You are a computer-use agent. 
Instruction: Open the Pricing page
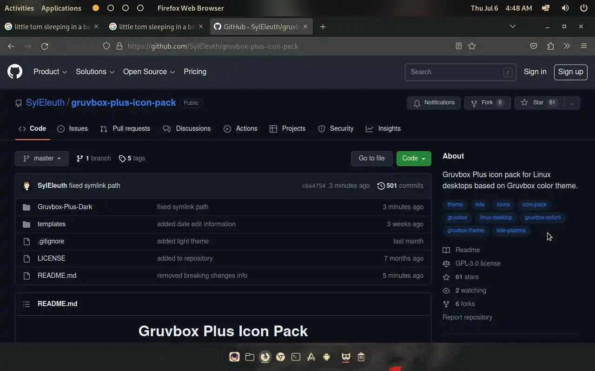coord(195,72)
